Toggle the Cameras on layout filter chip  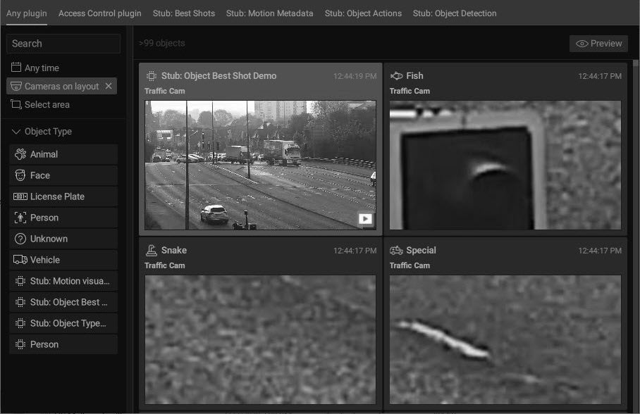coord(61,85)
